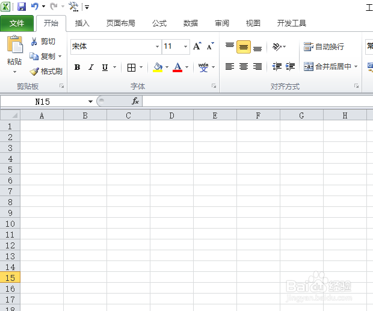373x311 pixels.
Task: Select column G header
Action: pos(301,115)
